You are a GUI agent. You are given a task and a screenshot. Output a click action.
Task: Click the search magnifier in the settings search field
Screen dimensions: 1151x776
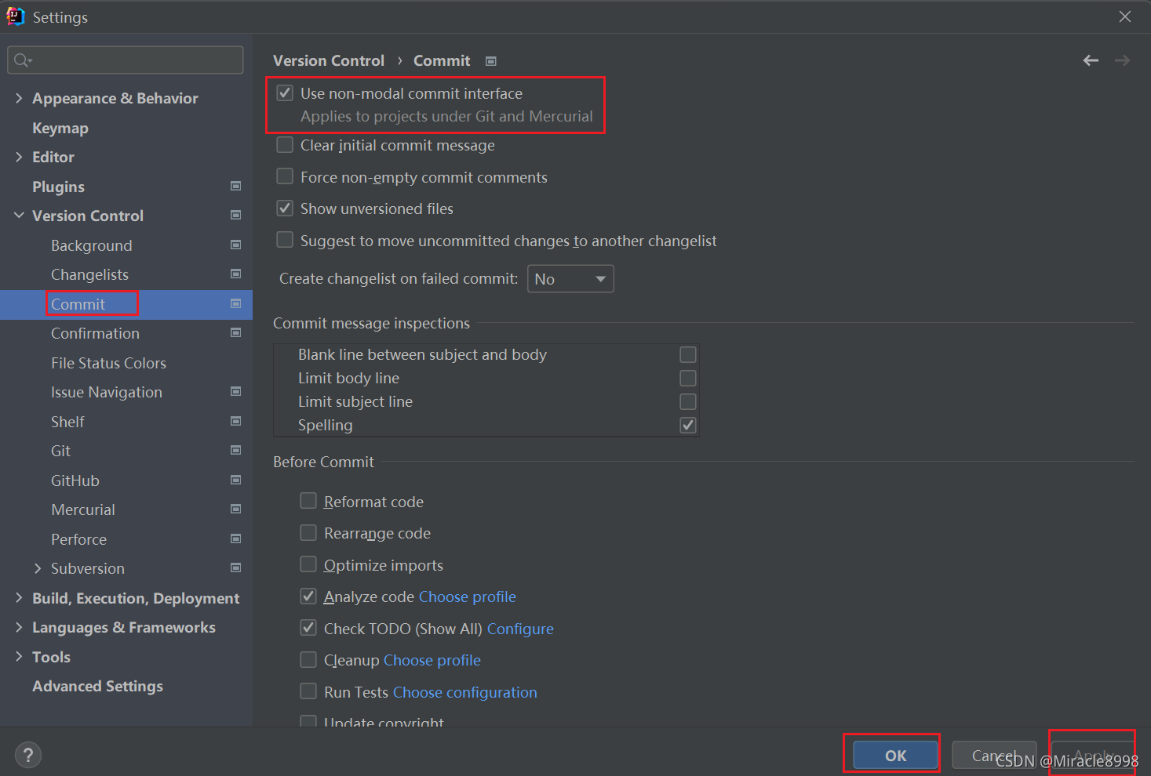22,60
